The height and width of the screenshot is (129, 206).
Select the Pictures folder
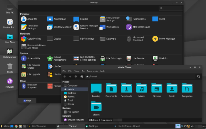click(157, 90)
